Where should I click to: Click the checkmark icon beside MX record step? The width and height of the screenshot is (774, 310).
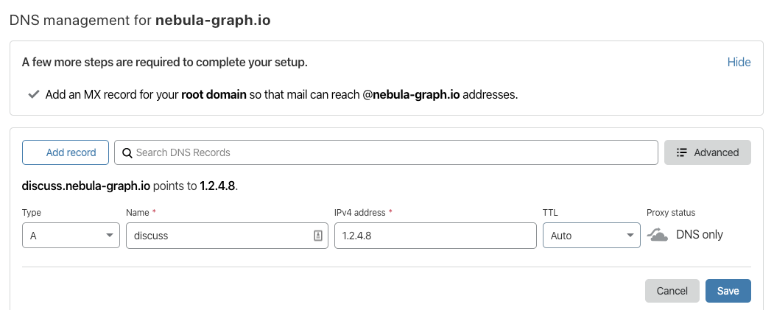click(x=33, y=95)
